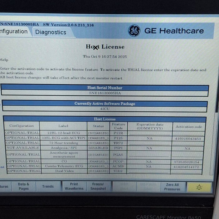Select feature code P12R

coord(118,133)
